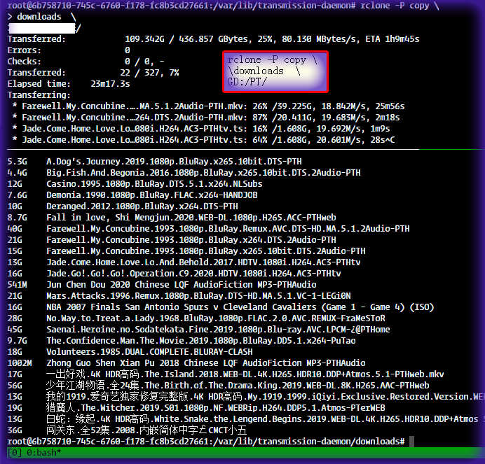Viewport: 485px width, 464px height.
Task: Click the 541M size value
Action: click(17, 285)
